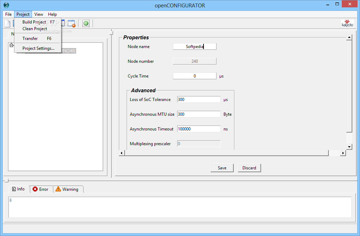Click the horizontal scroll right arrow
This screenshot has height=236, width=360.
(x=343, y=153)
